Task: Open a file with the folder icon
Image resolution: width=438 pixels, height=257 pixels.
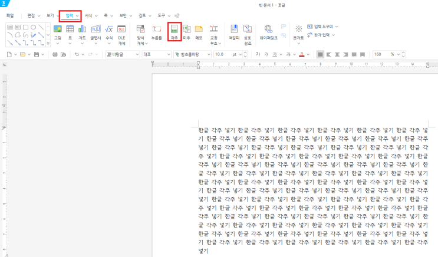Action: (x=23, y=54)
